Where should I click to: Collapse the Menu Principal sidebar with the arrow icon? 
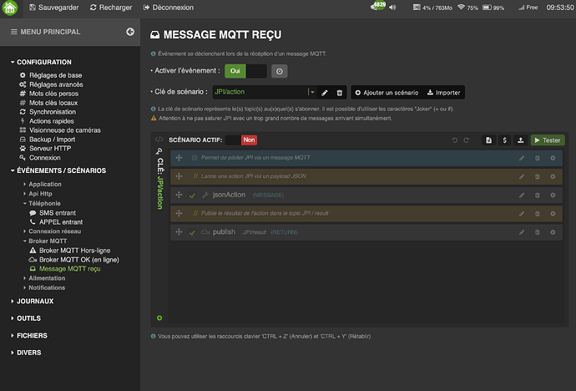[x=130, y=32]
